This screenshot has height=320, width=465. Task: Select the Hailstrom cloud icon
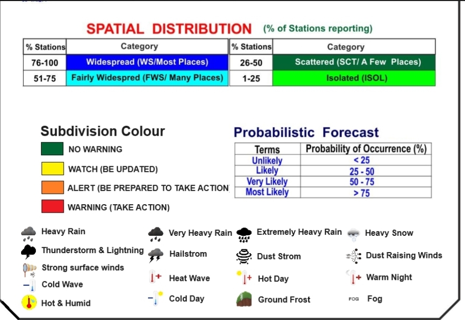(156, 255)
